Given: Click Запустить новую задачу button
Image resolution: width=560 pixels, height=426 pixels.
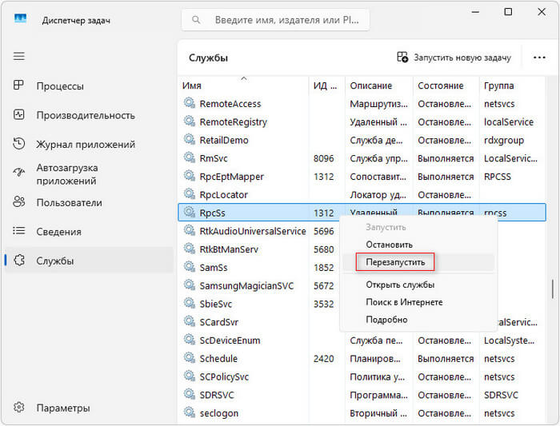Looking at the screenshot, I should (x=454, y=58).
